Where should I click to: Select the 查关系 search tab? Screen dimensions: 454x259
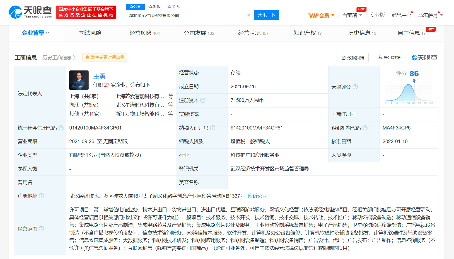click(173, 7)
